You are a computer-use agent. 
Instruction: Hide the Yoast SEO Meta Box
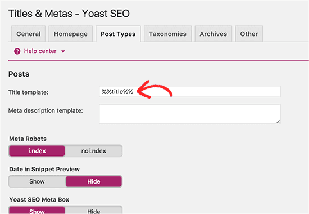point(94,211)
